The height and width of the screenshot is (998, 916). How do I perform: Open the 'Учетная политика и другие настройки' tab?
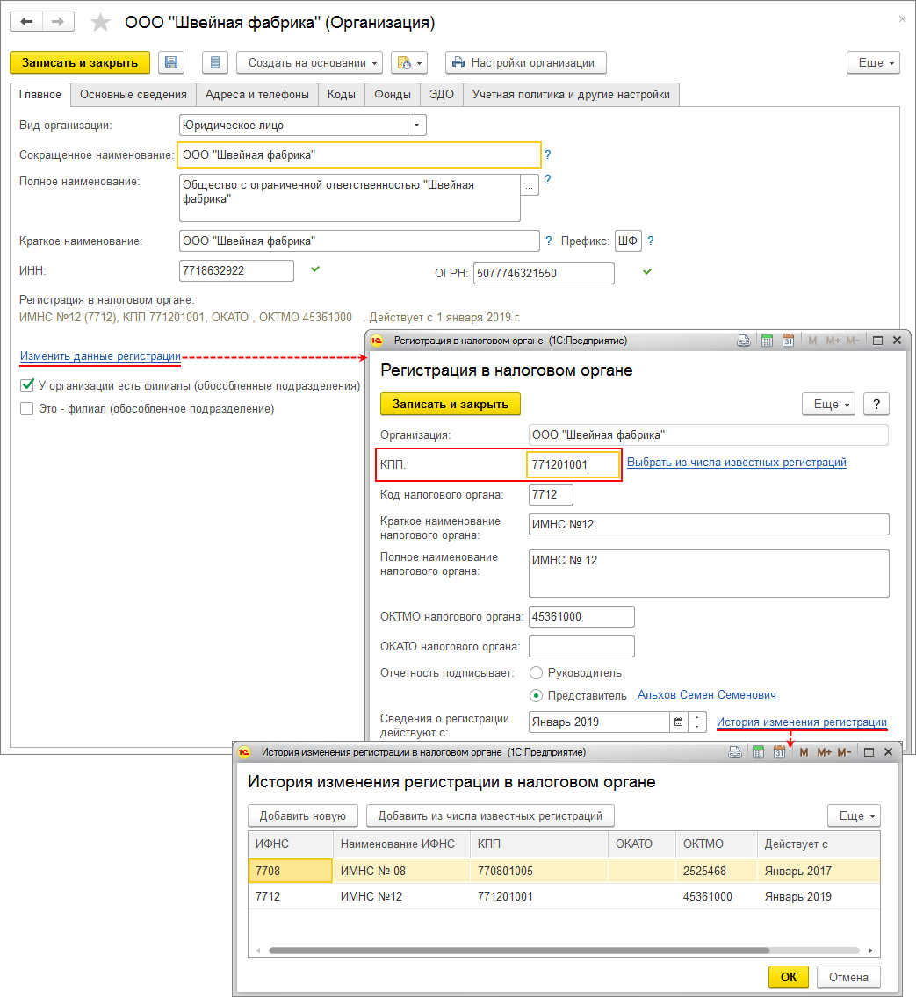[x=571, y=95]
